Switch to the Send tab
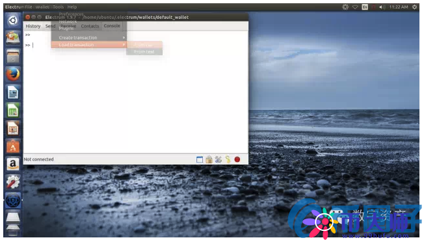The width and height of the screenshot is (424, 240). (x=50, y=26)
